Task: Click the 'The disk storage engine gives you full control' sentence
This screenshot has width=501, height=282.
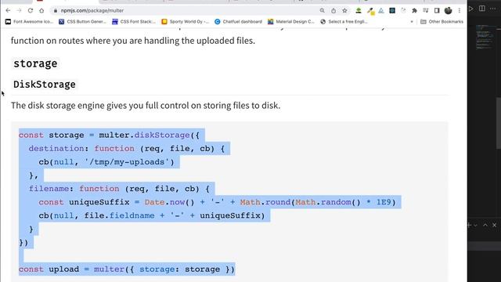Action: tap(146, 106)
